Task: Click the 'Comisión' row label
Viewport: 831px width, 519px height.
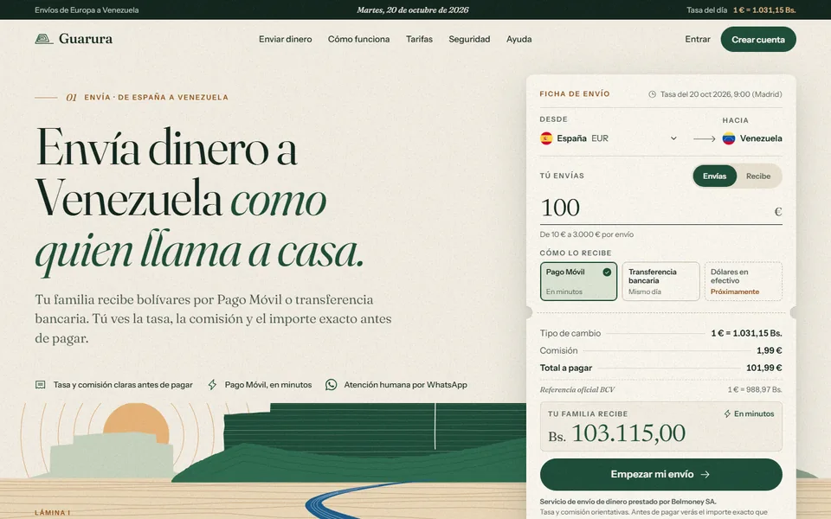Action: 558,350
